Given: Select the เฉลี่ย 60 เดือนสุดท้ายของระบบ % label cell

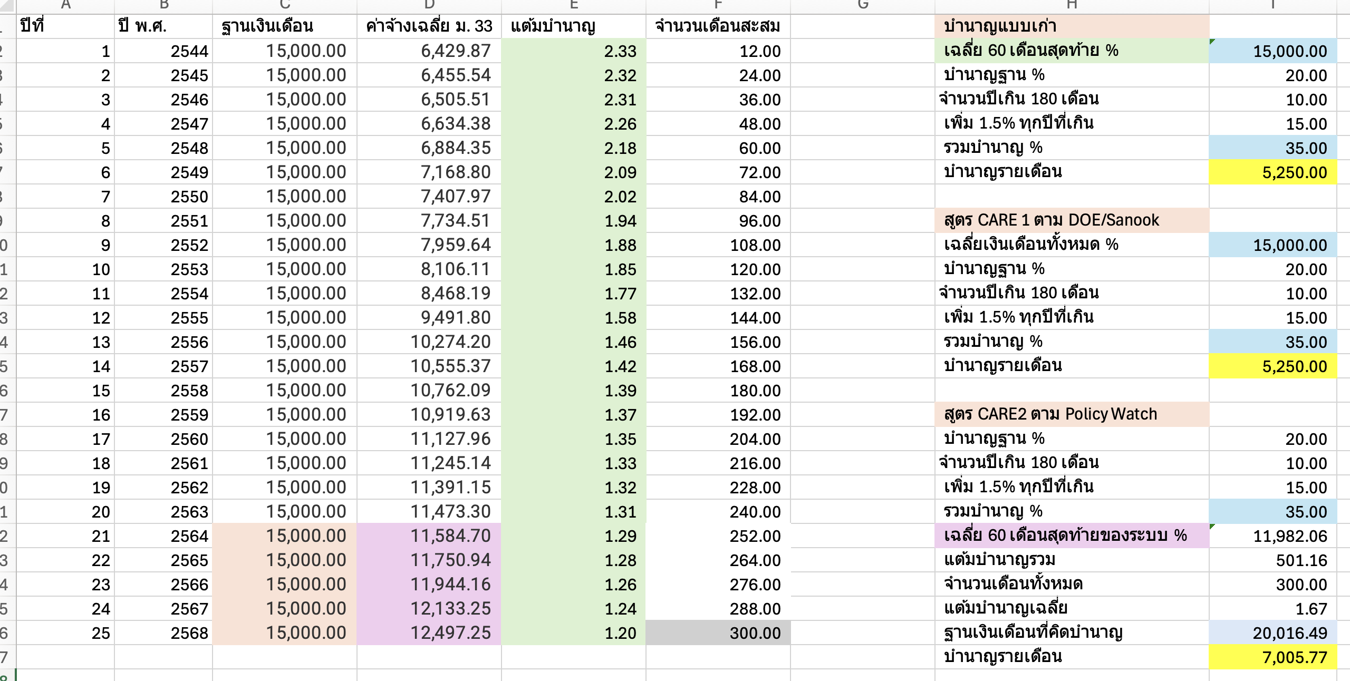Looking at the screenshot, I should click(1071, 536).
